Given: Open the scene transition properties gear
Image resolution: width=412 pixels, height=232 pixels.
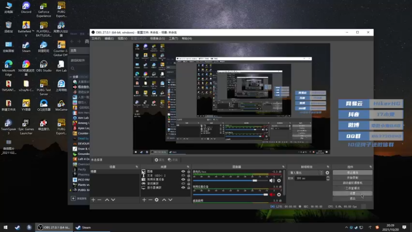Looking at the screenshot, I should (x=328, y=173).
